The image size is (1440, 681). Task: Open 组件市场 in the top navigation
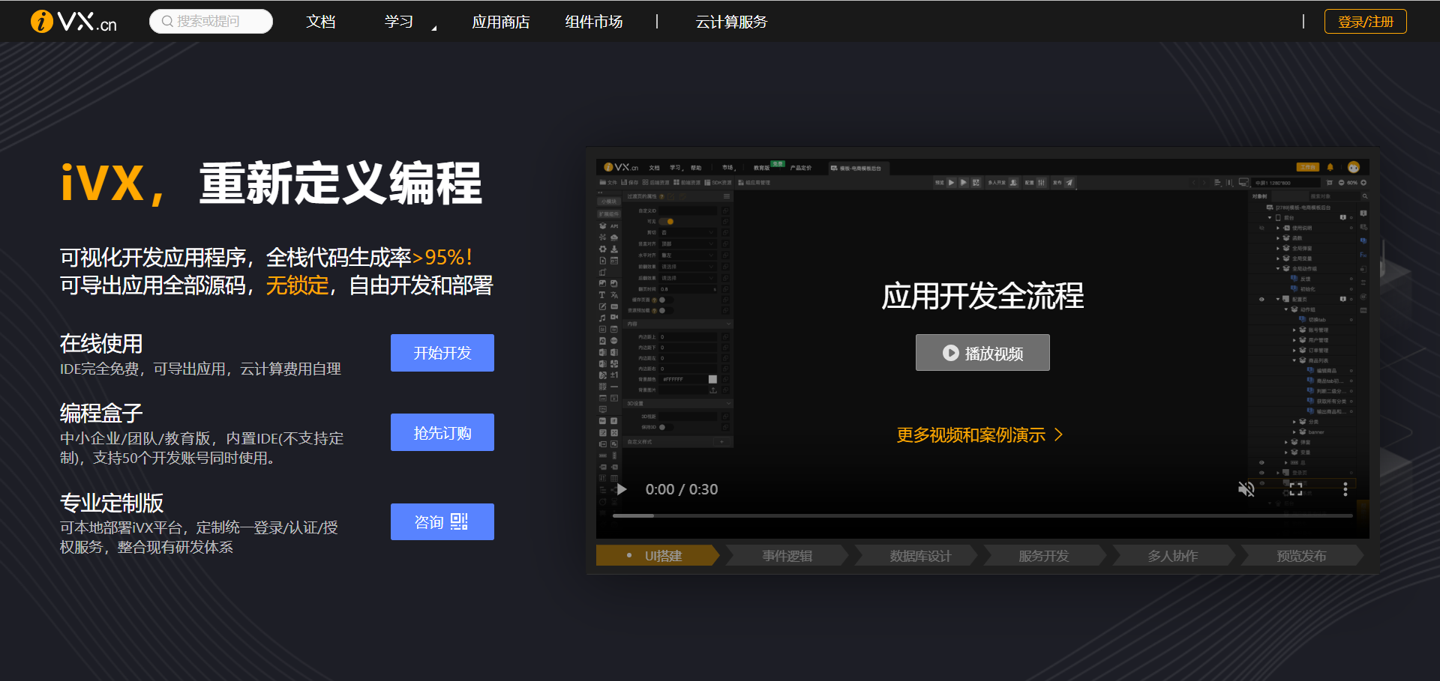[593, 22]
